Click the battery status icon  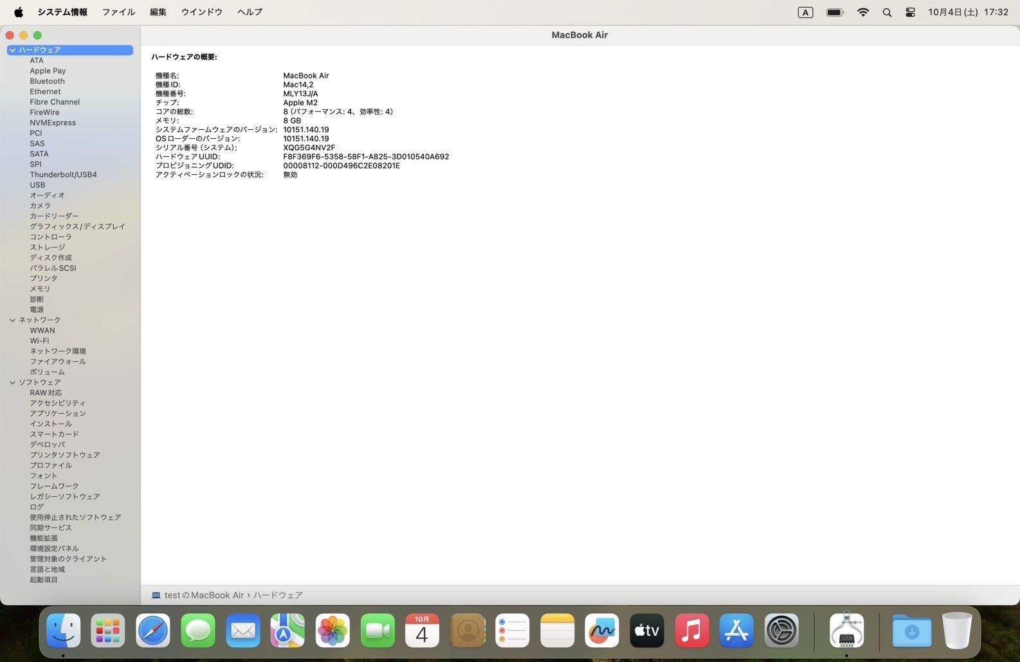pos(835,12)
